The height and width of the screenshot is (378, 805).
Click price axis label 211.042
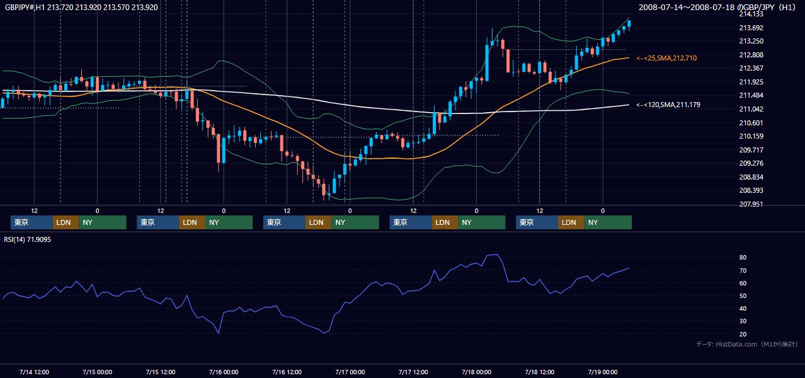click(x=751, y=109)
